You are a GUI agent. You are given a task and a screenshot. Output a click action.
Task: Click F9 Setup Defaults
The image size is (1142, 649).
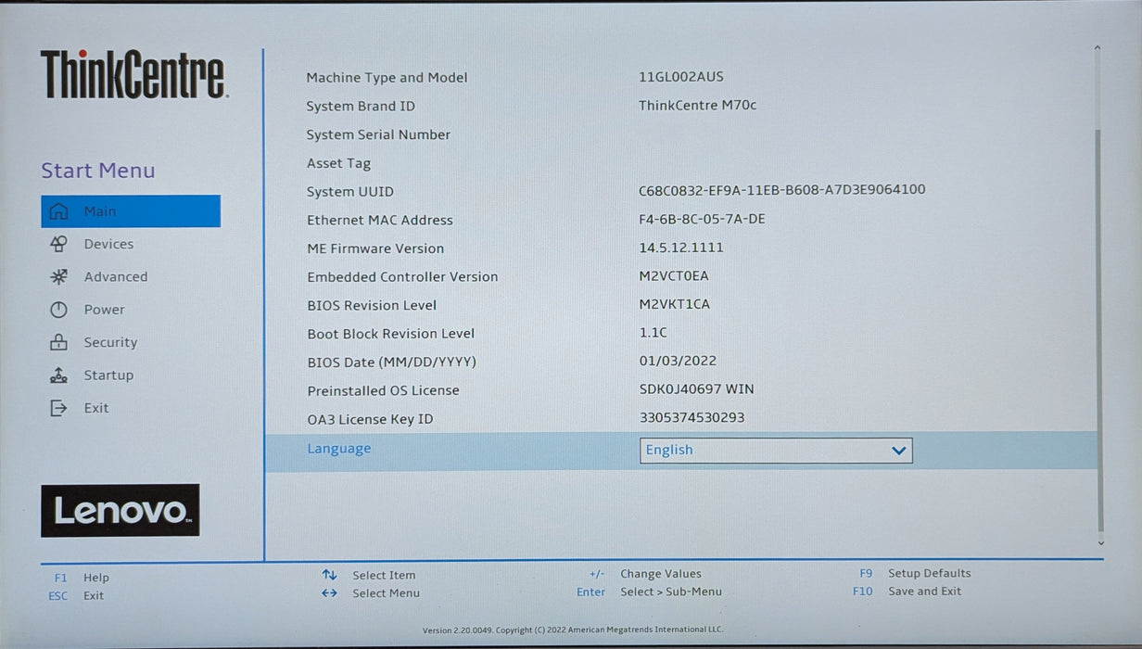pos(915,573)
